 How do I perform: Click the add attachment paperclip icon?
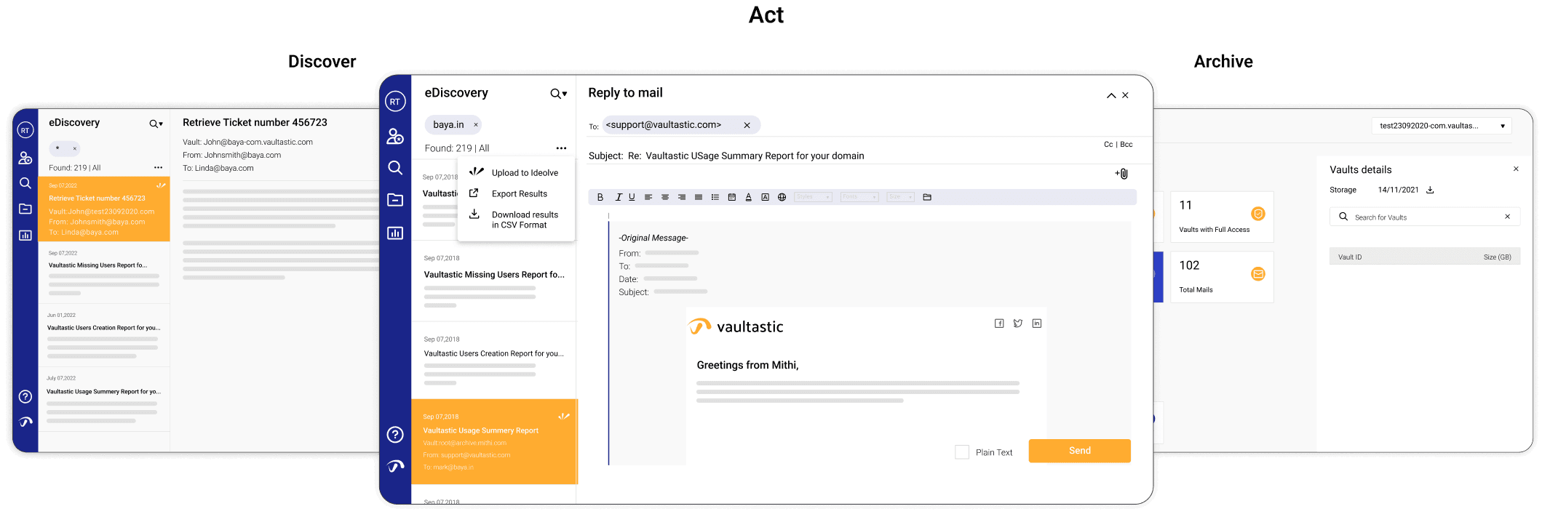(1122, 174)
